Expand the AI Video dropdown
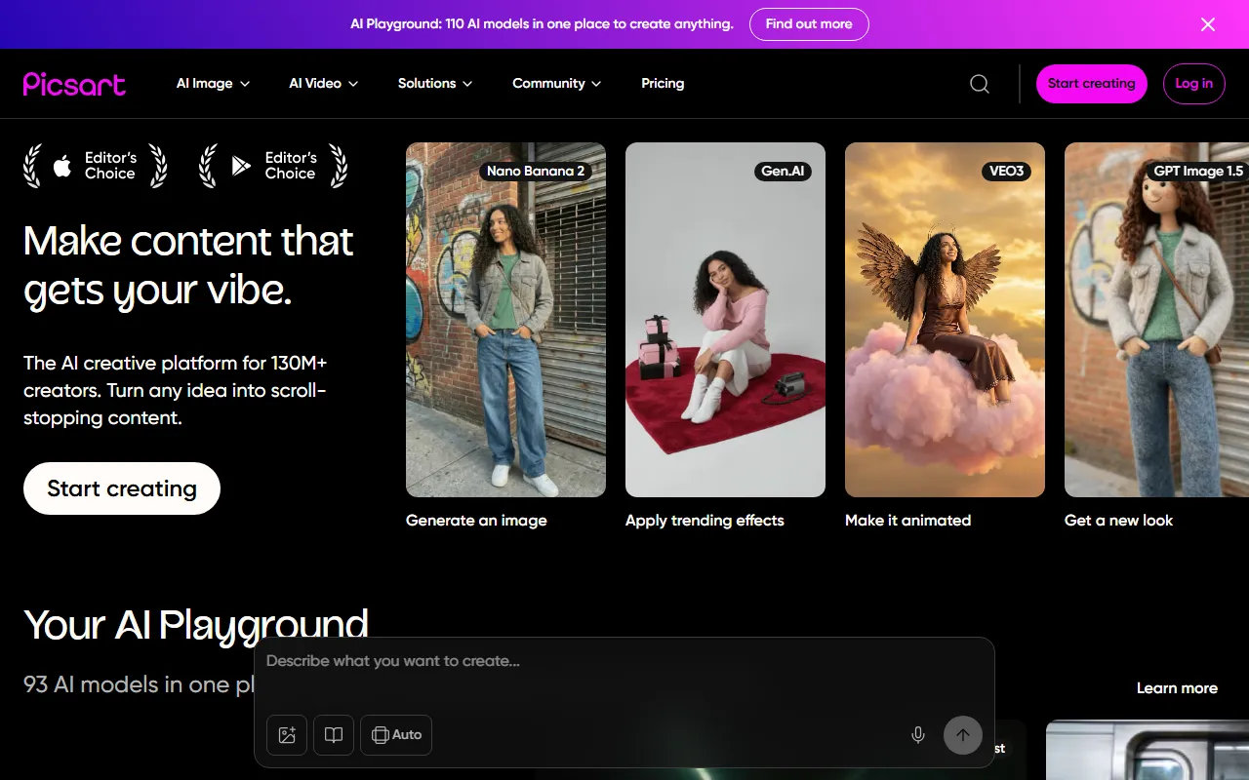Viewport: 1249px width, 780px height. [323, 84]
